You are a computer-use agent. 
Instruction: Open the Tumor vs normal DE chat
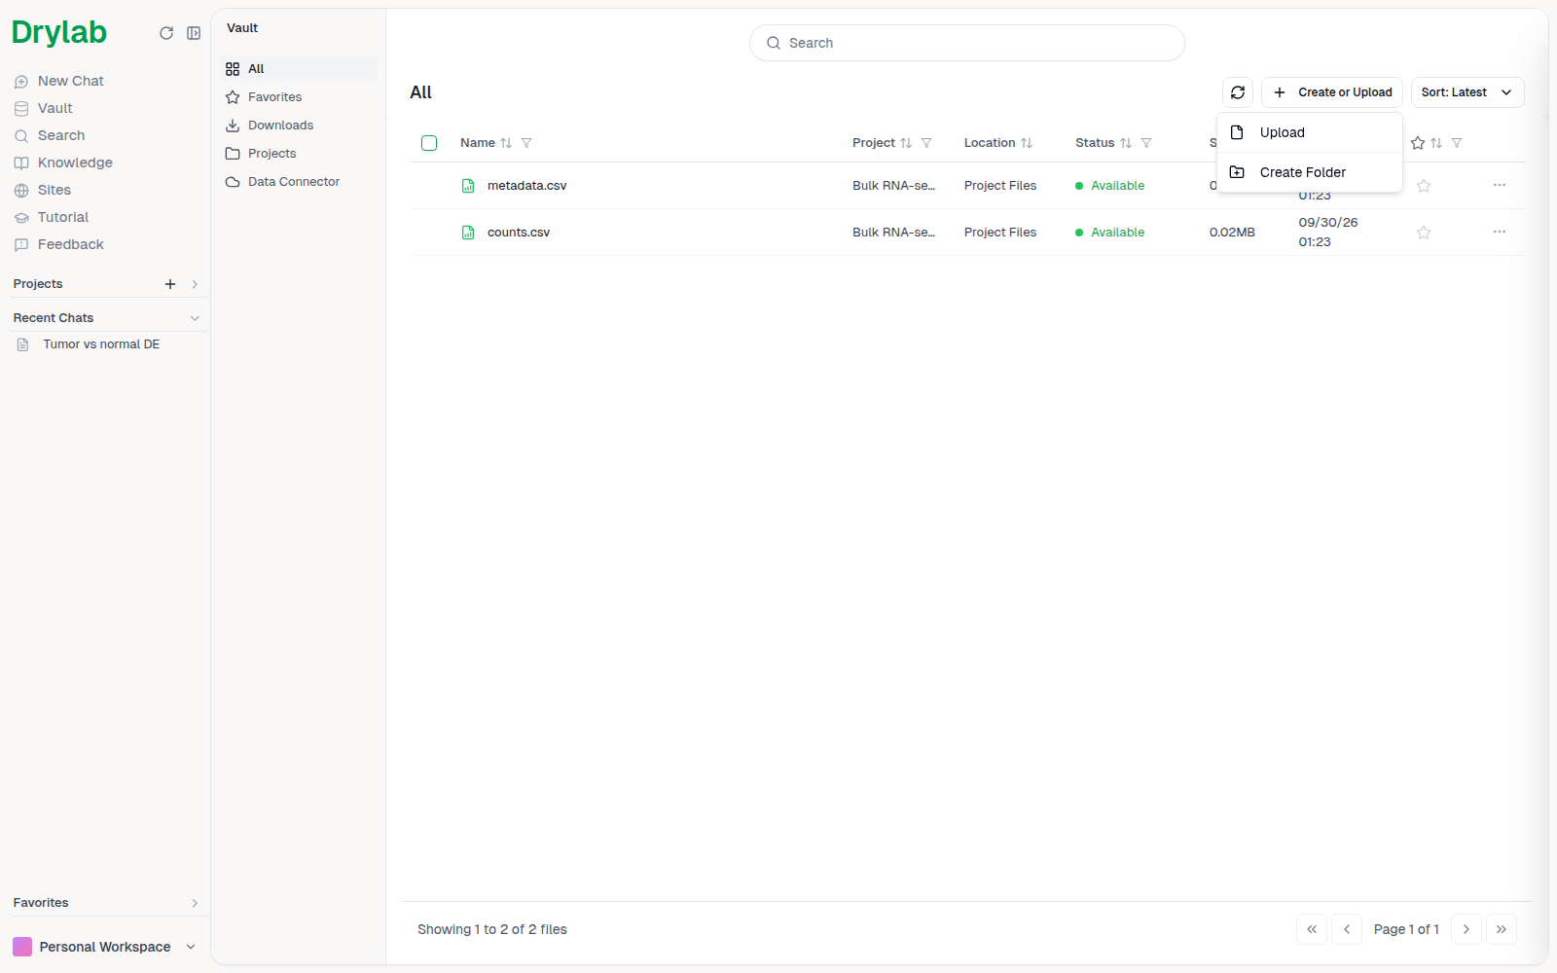(101, 344)
